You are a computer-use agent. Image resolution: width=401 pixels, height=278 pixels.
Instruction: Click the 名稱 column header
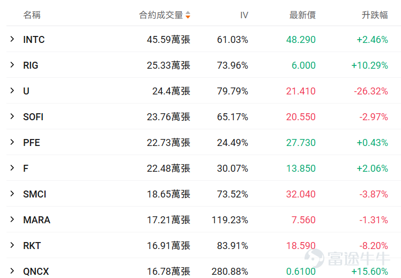pos(32,15)
